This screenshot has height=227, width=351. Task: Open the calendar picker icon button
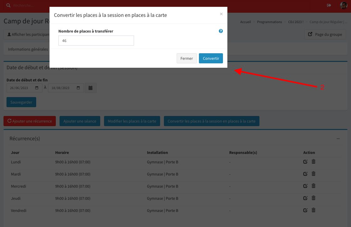(91, 88)
